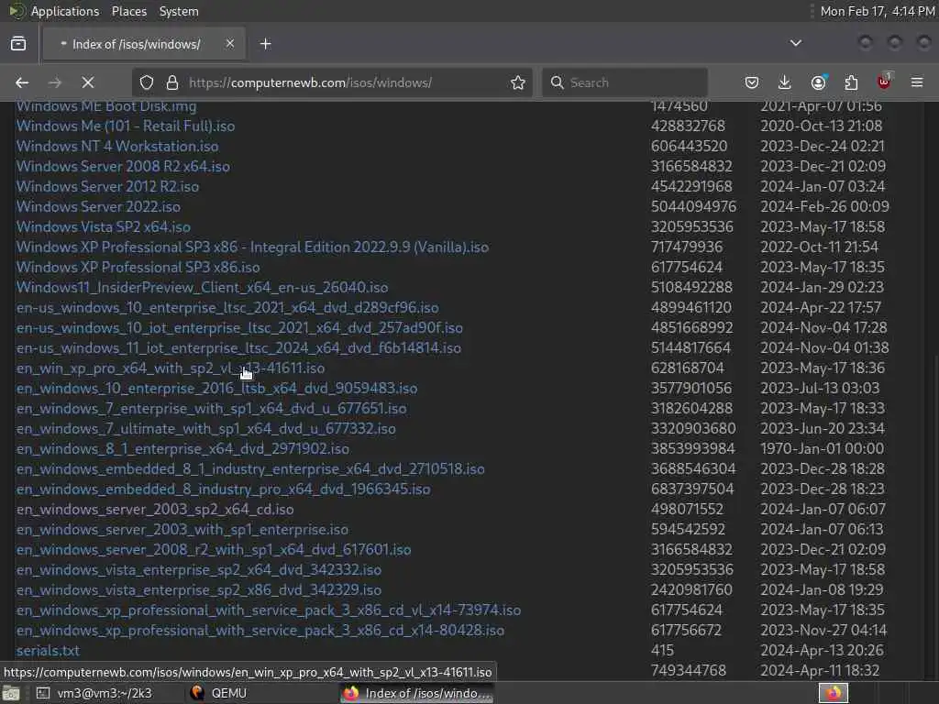Open Windows11_InsiderPreview_Client_x64 26040 iso link
939x704 pixels.
(202, 287)
